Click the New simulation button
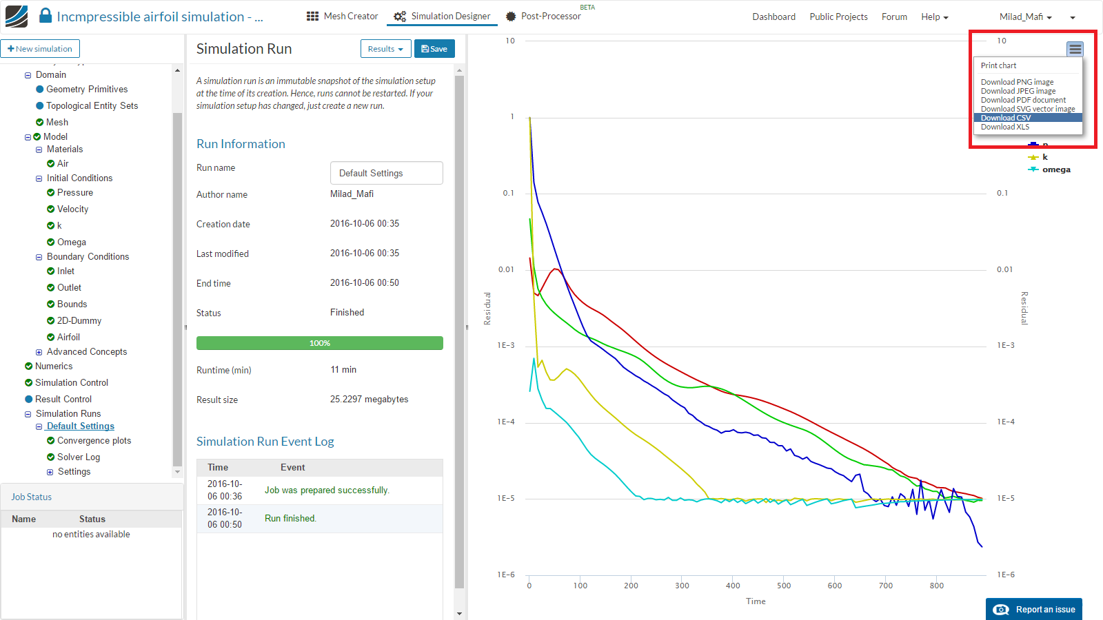The image size is (1103, 620). pos(41,49)
